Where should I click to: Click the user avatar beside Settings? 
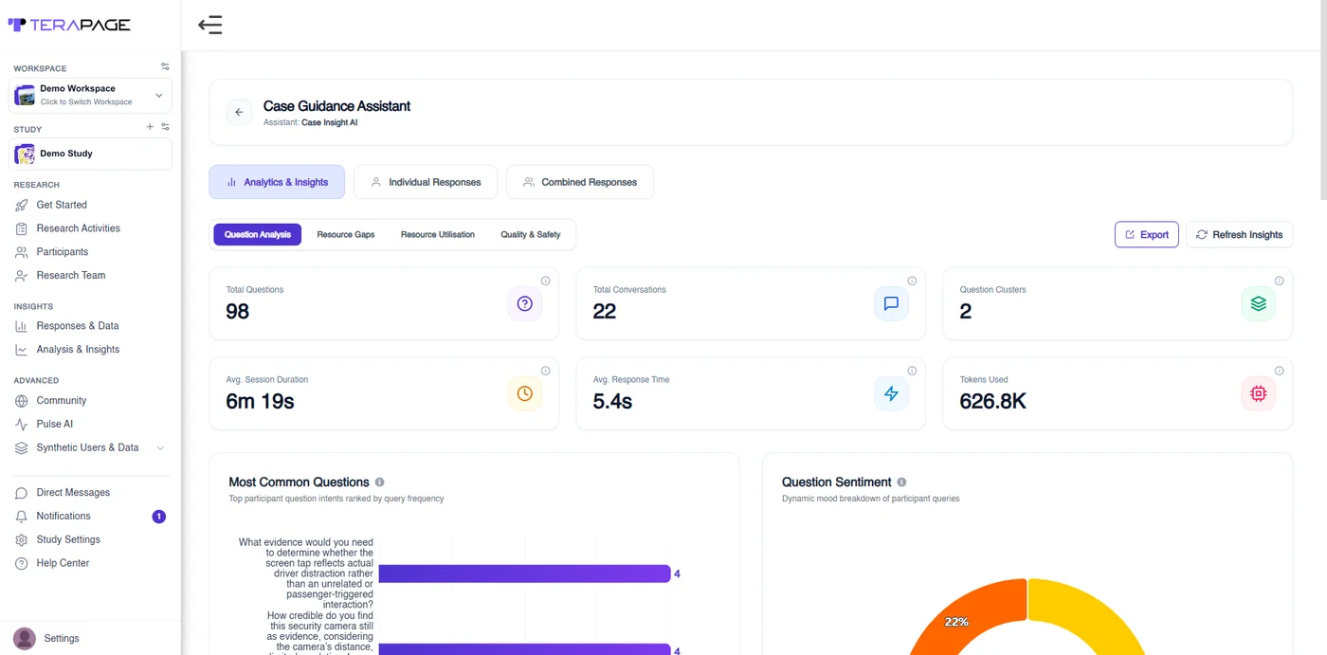pyautogui.click(x=25, y=638)
